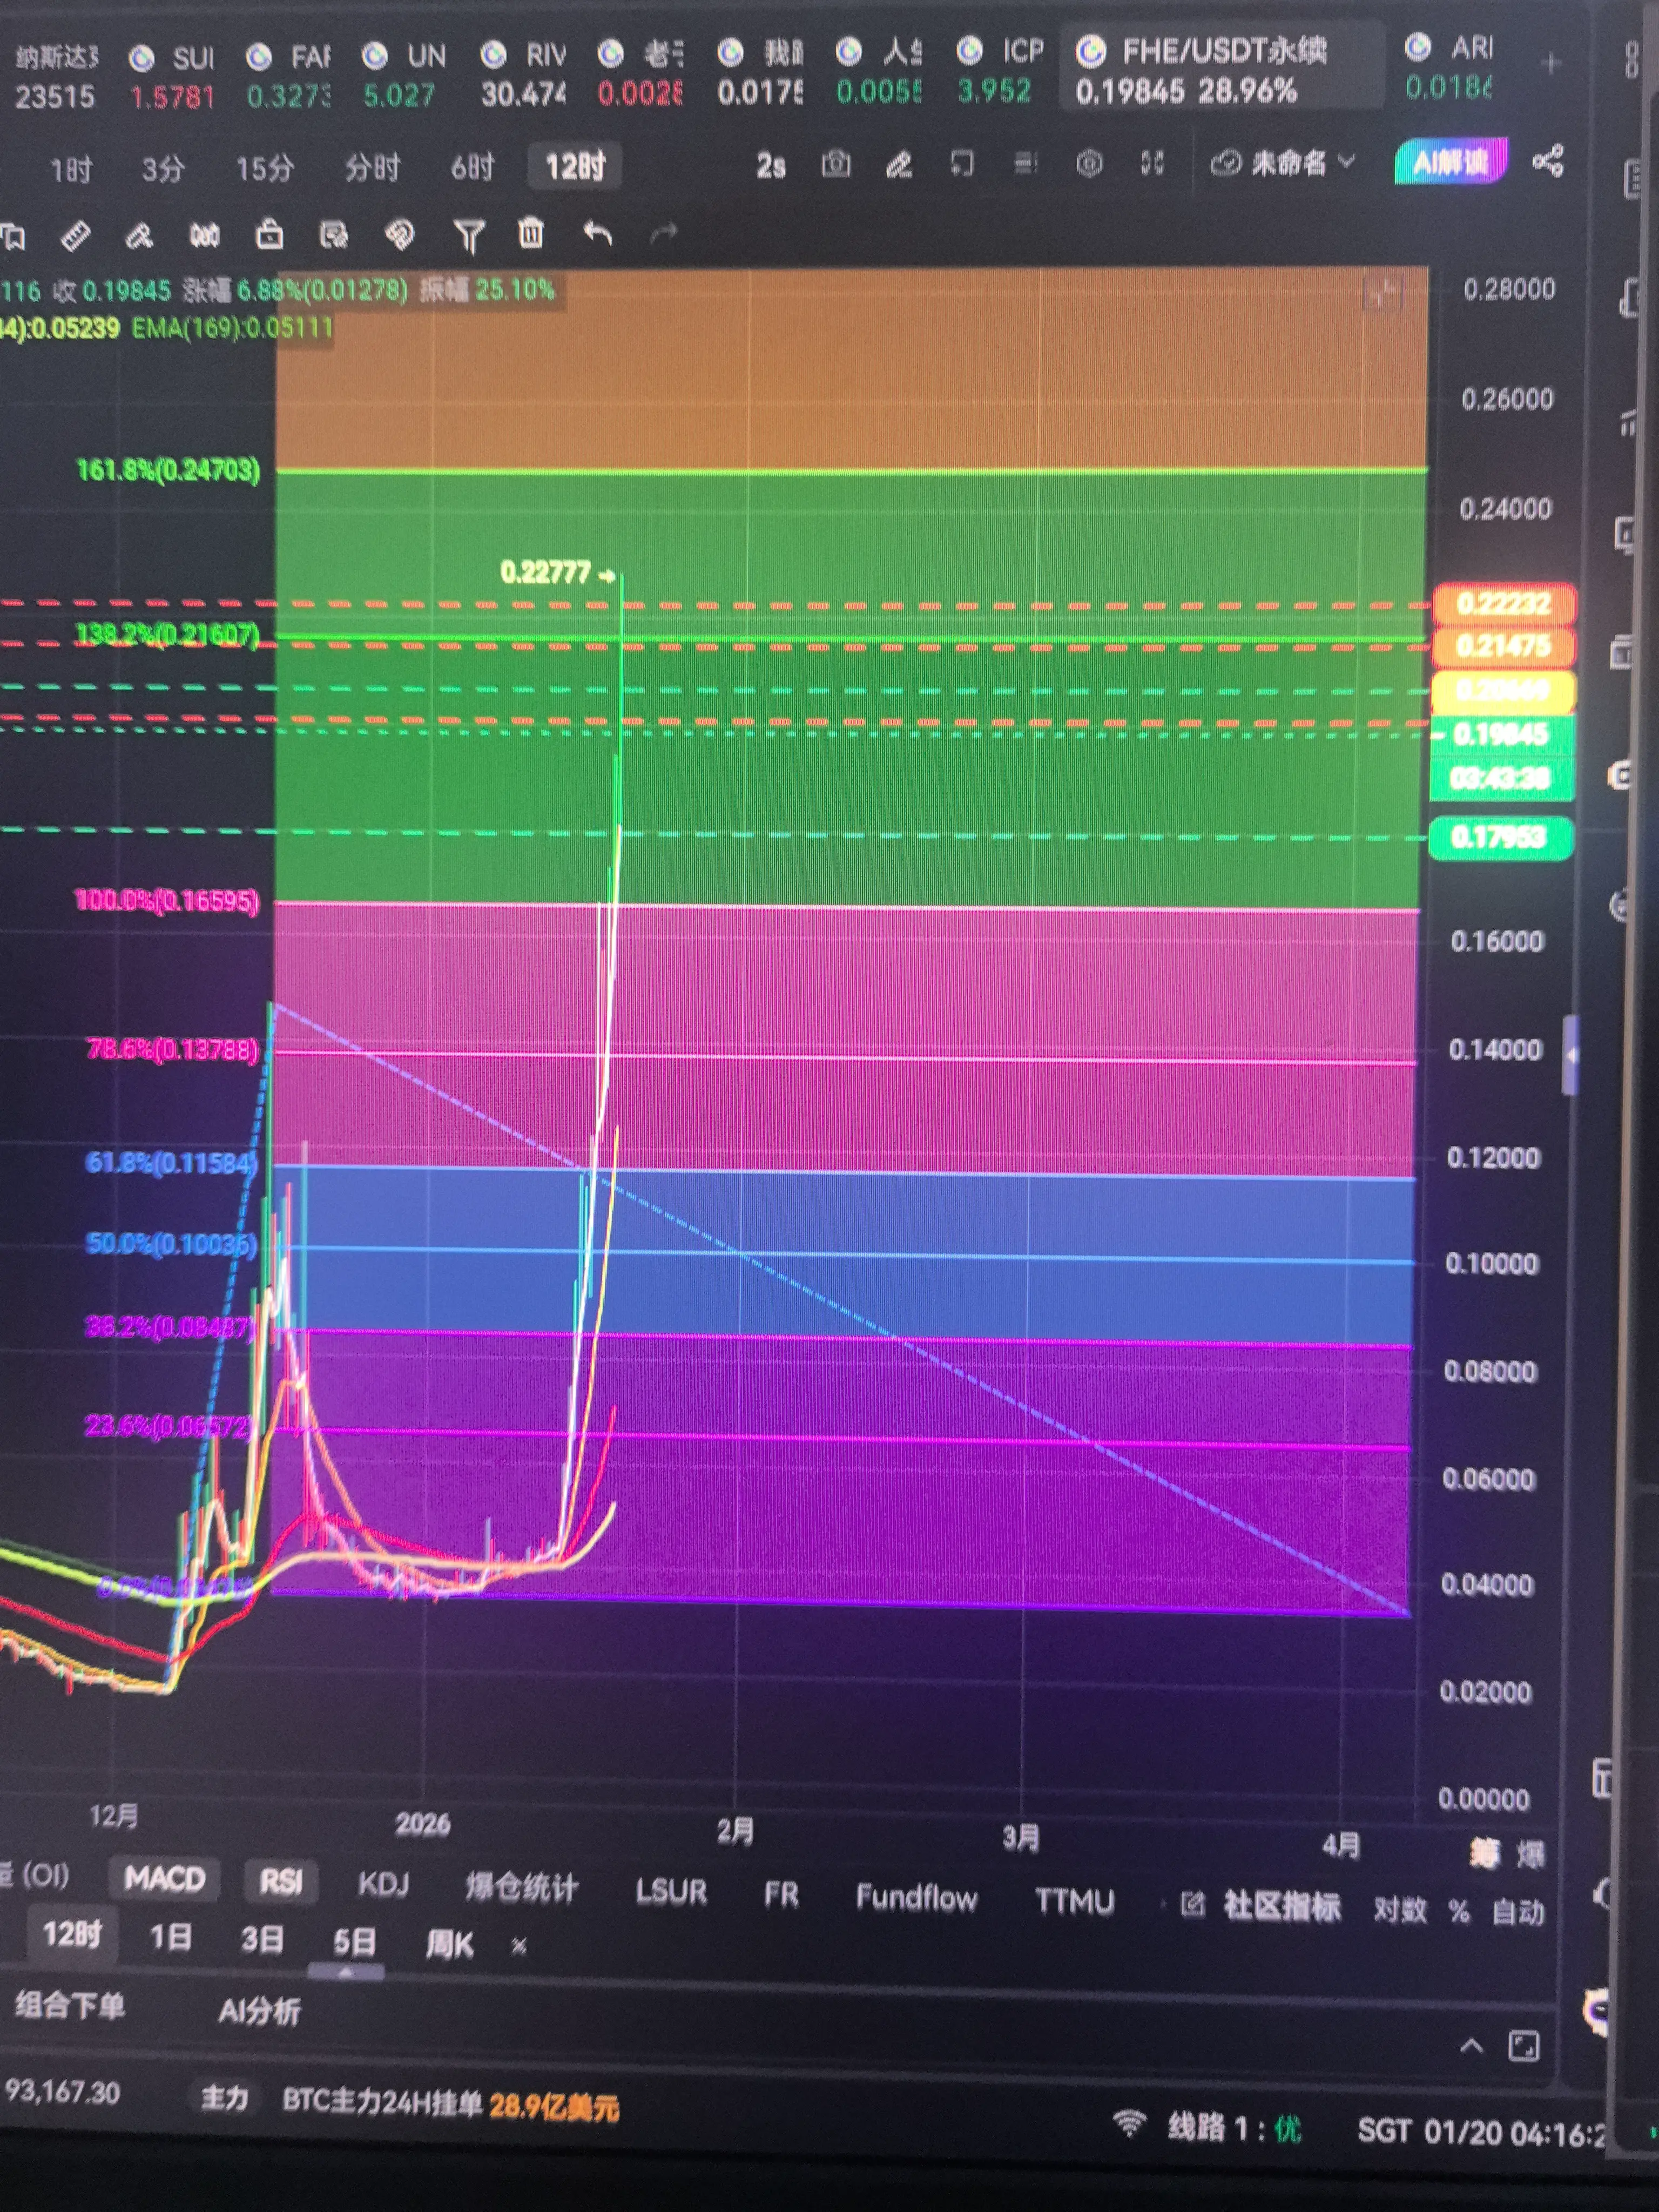Click the 0.19845 current price label

pos(1500,735)
